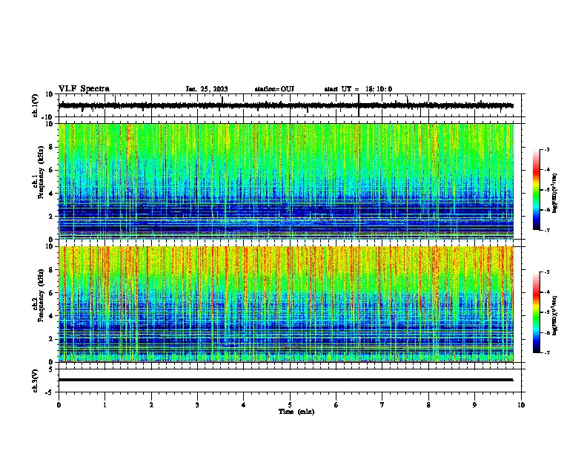Click time-axis tick label "8"
587x454 pixels.
pos(428,405)
